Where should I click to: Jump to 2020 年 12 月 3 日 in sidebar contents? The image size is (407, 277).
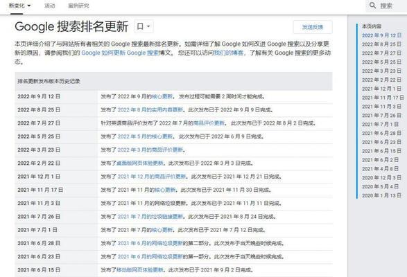click(381, 178)
